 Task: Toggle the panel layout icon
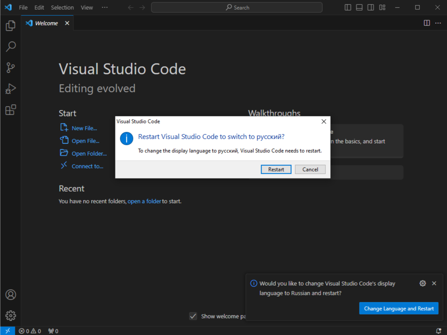click(359, 7)
